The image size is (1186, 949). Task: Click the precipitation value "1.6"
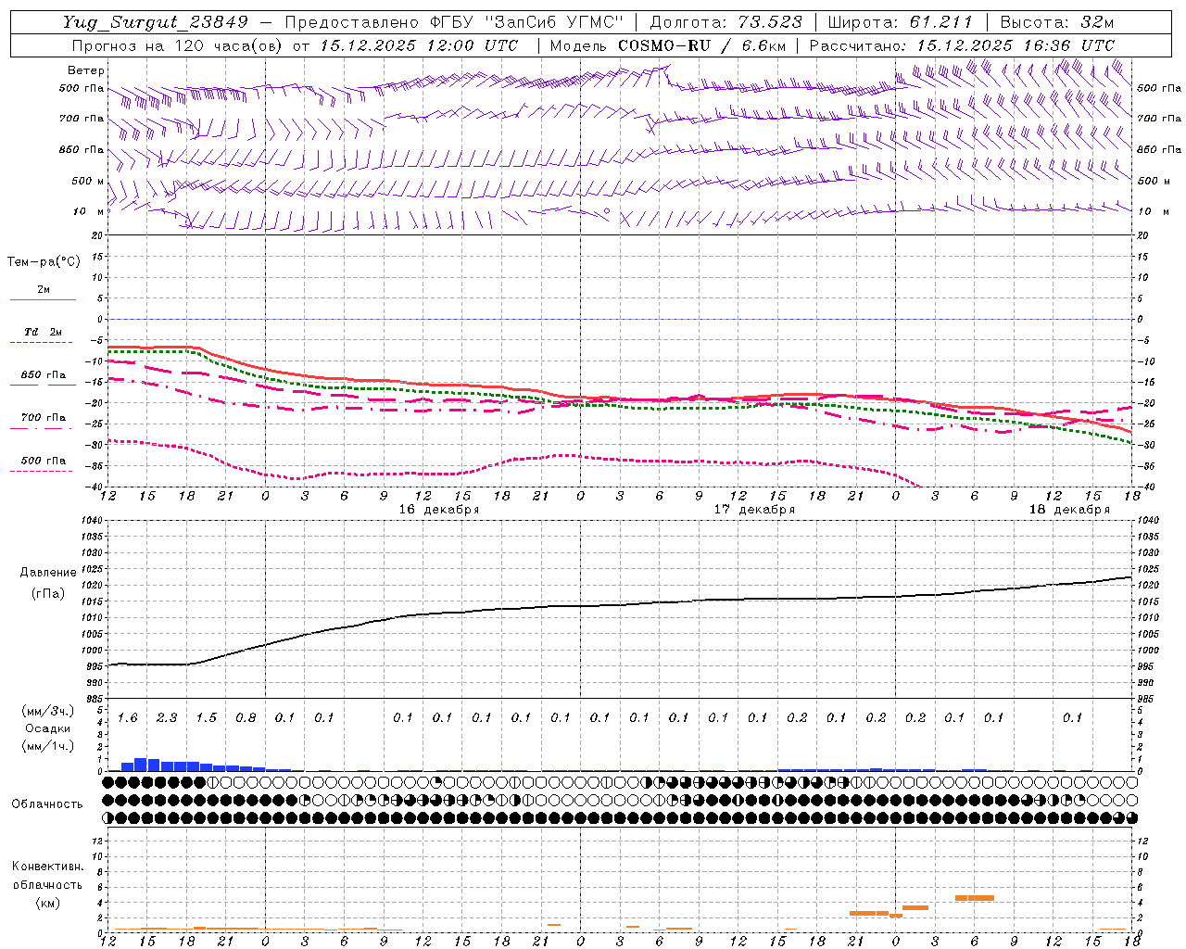(127, 717)
